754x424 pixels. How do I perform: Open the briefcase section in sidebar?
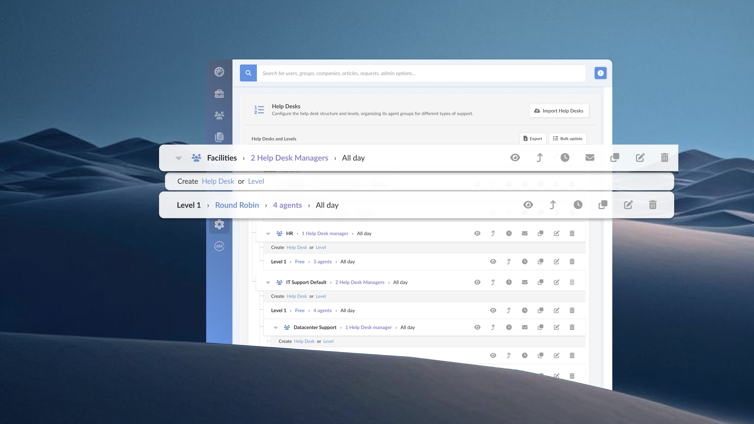(x=219, y=94)
